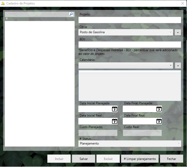This screenshot has width=187, height=167.
Task: Click the # Limpar planejamento button
Action: click(x=140, y=159)
